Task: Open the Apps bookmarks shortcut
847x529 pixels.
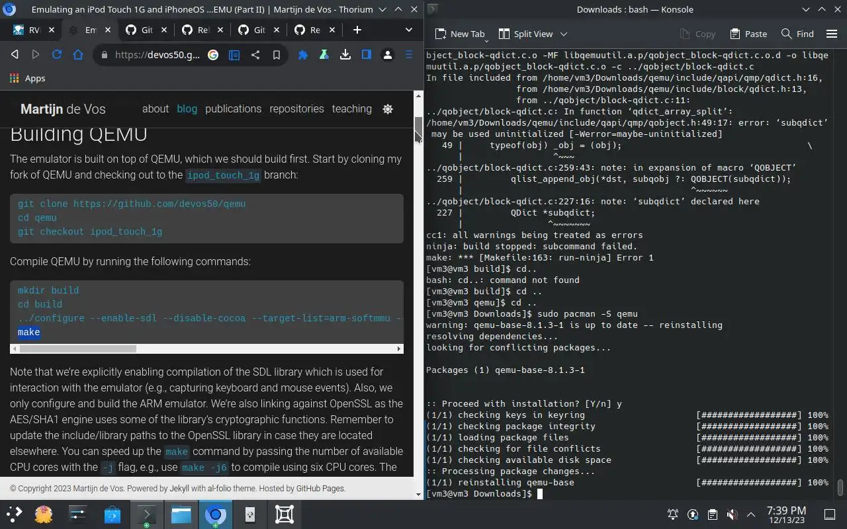Action: point(27,78)
